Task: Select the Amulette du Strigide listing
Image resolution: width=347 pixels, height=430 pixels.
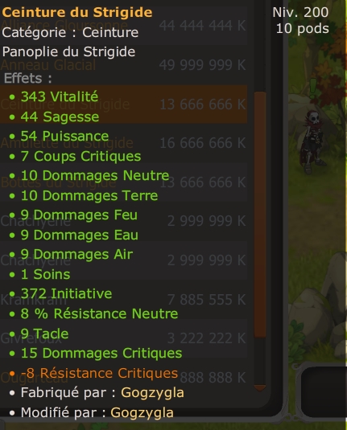Action: click(123, 143)
